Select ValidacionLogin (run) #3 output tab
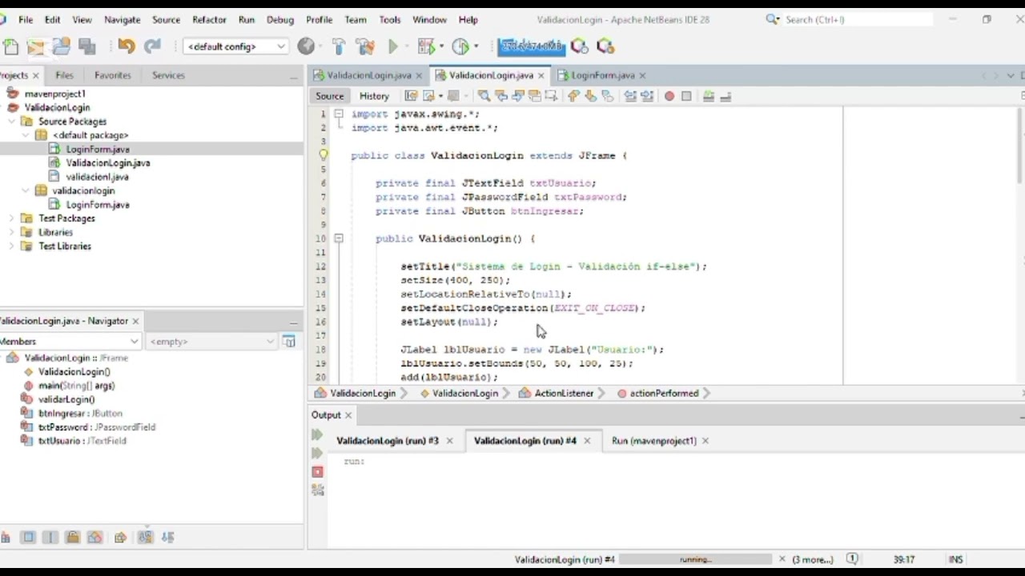 [x=388, y=441]
